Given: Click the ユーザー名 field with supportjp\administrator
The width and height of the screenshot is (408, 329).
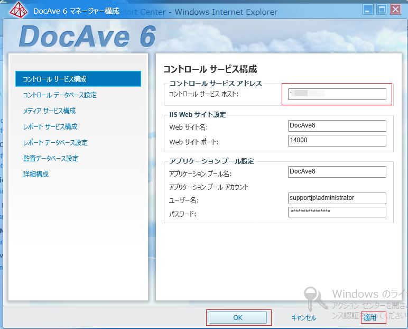Looking at the screenshot, I should point(337,198).
